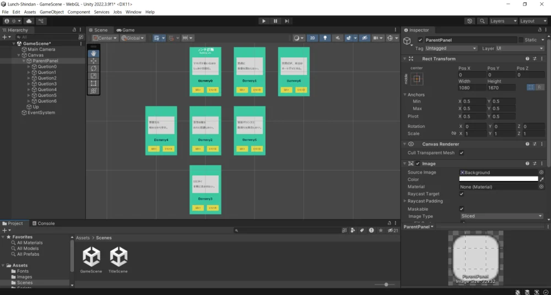
Task: Open the Fonts folder in Project
Action: click(x=23, y=271)
